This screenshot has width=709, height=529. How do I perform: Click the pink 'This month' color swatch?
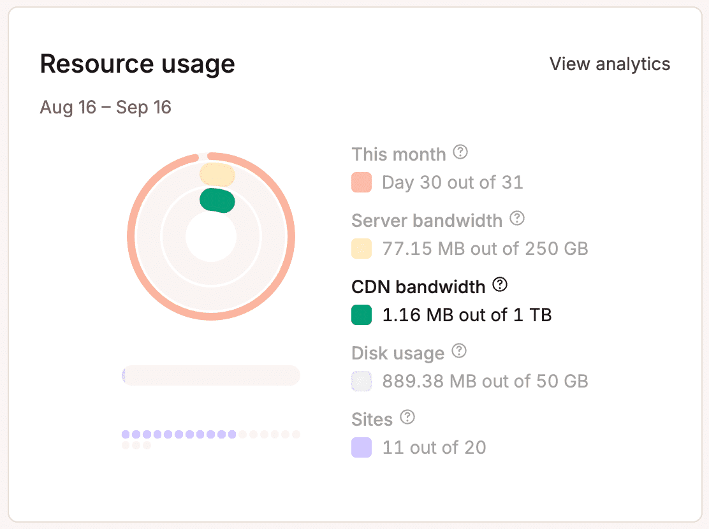361,182
